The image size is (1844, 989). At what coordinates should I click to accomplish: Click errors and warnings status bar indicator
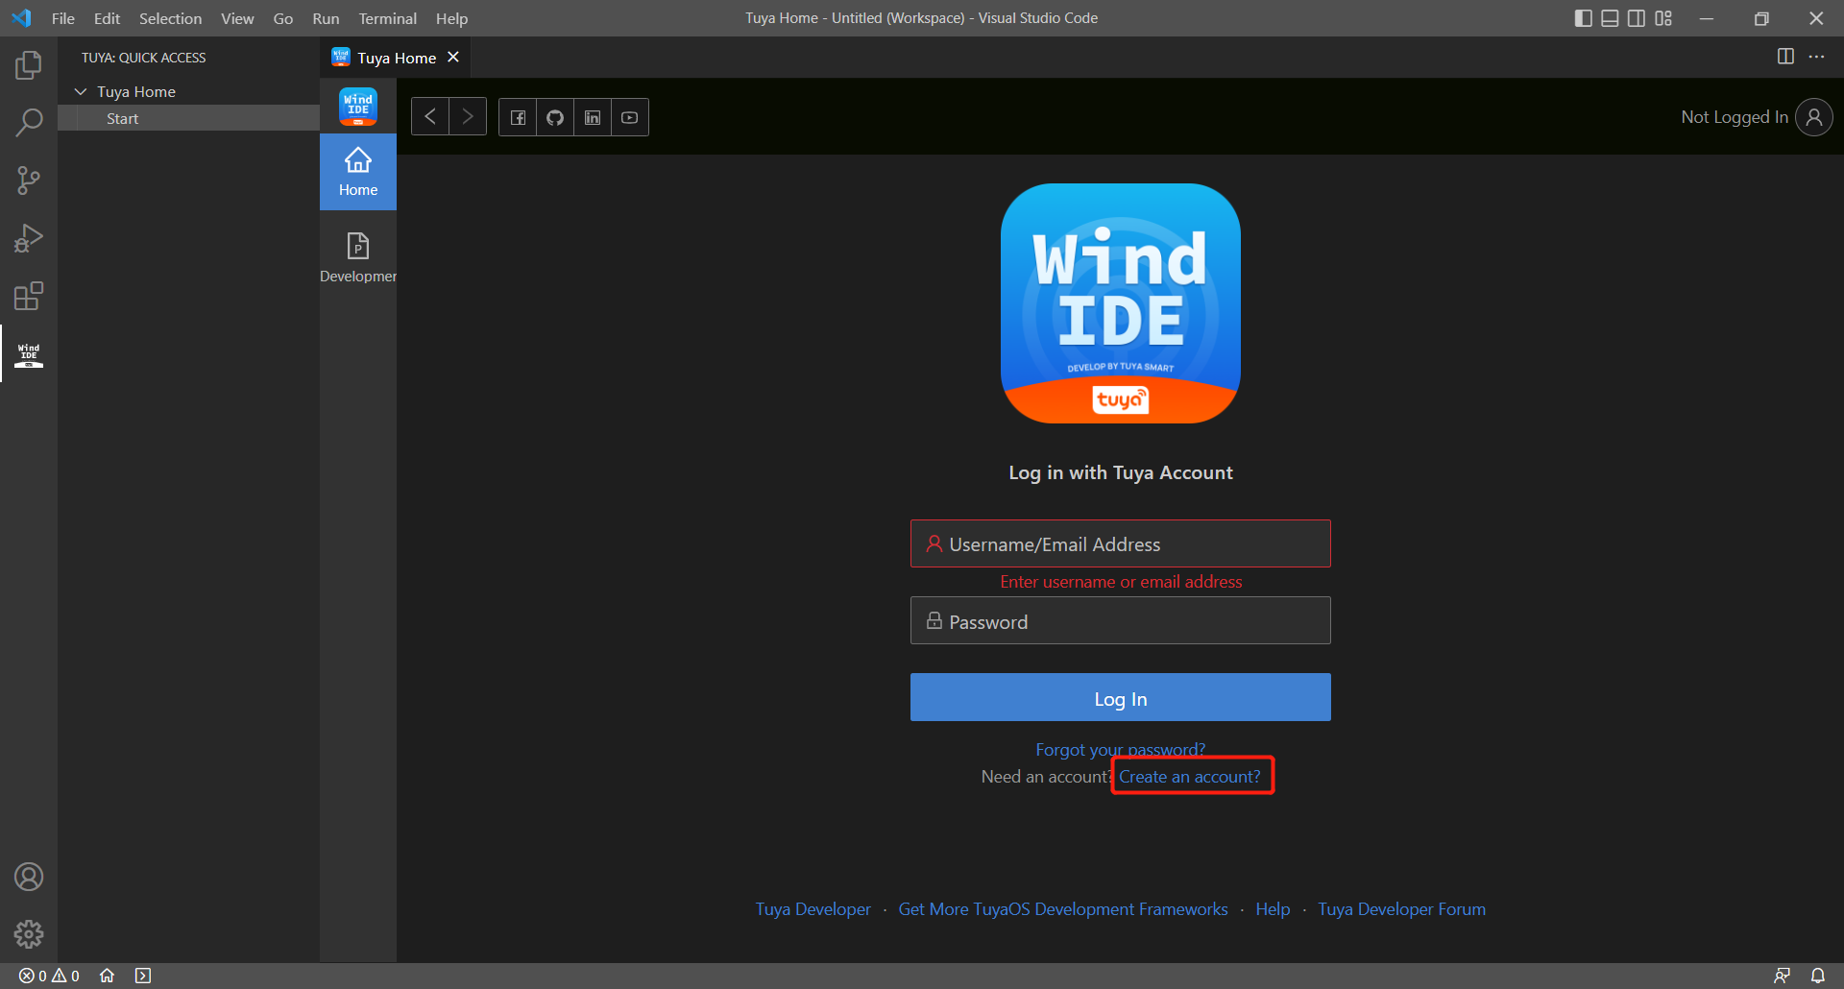coord(49,976)
